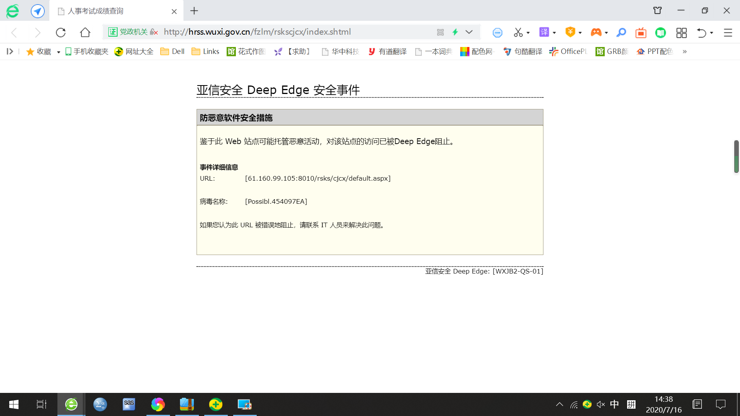Viewport: 740px width, 416px height.
Task: Open the browser main menu
Action: point(728,33)
